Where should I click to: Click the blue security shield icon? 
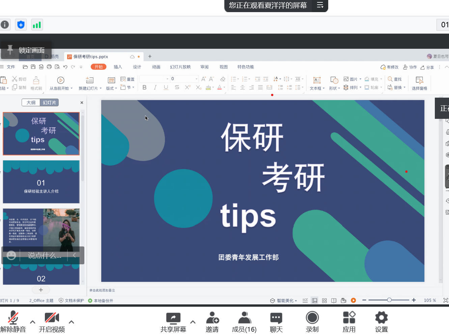21,25
